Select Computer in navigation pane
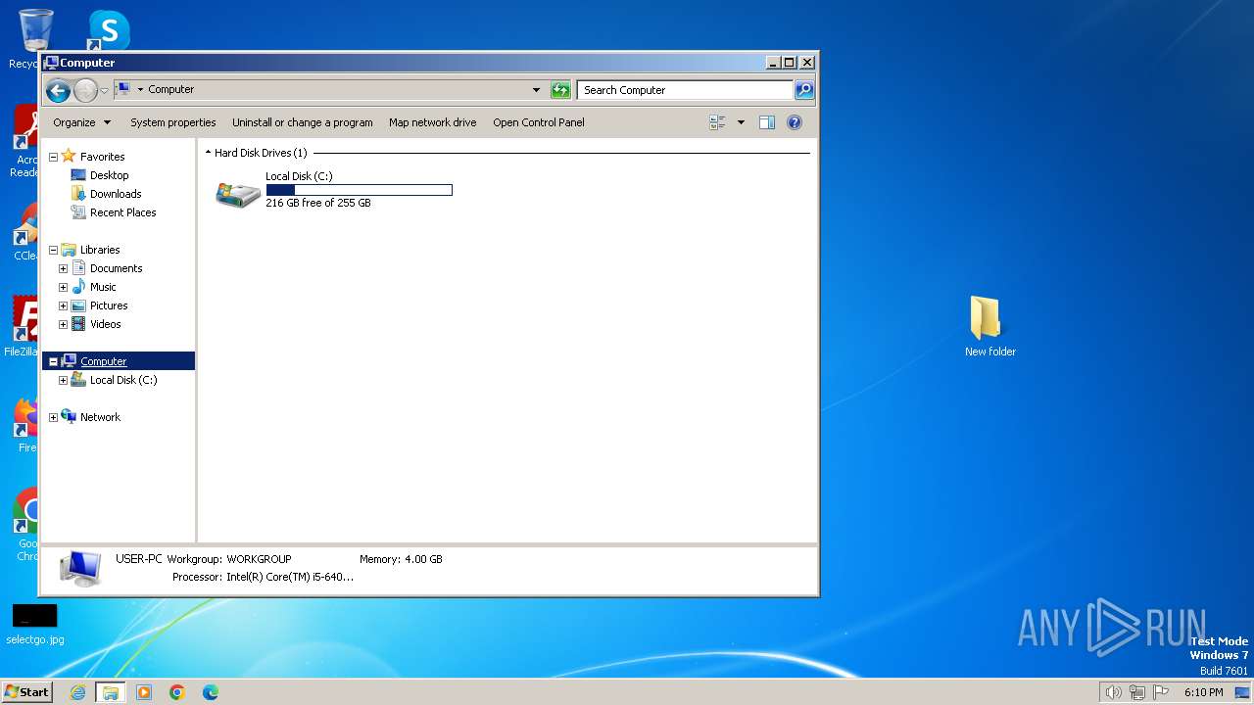 coord(103,361)
